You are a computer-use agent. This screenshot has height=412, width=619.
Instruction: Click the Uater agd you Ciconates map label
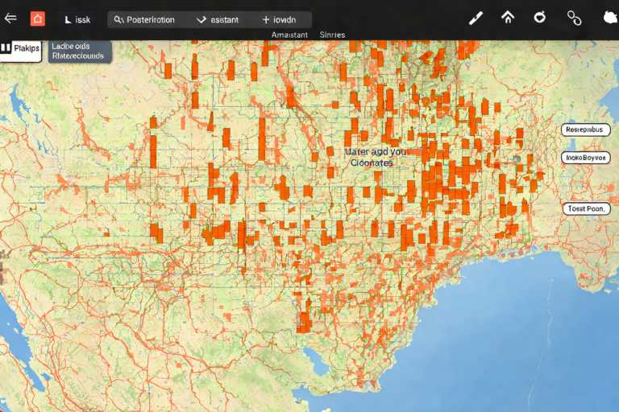[372, 157]
